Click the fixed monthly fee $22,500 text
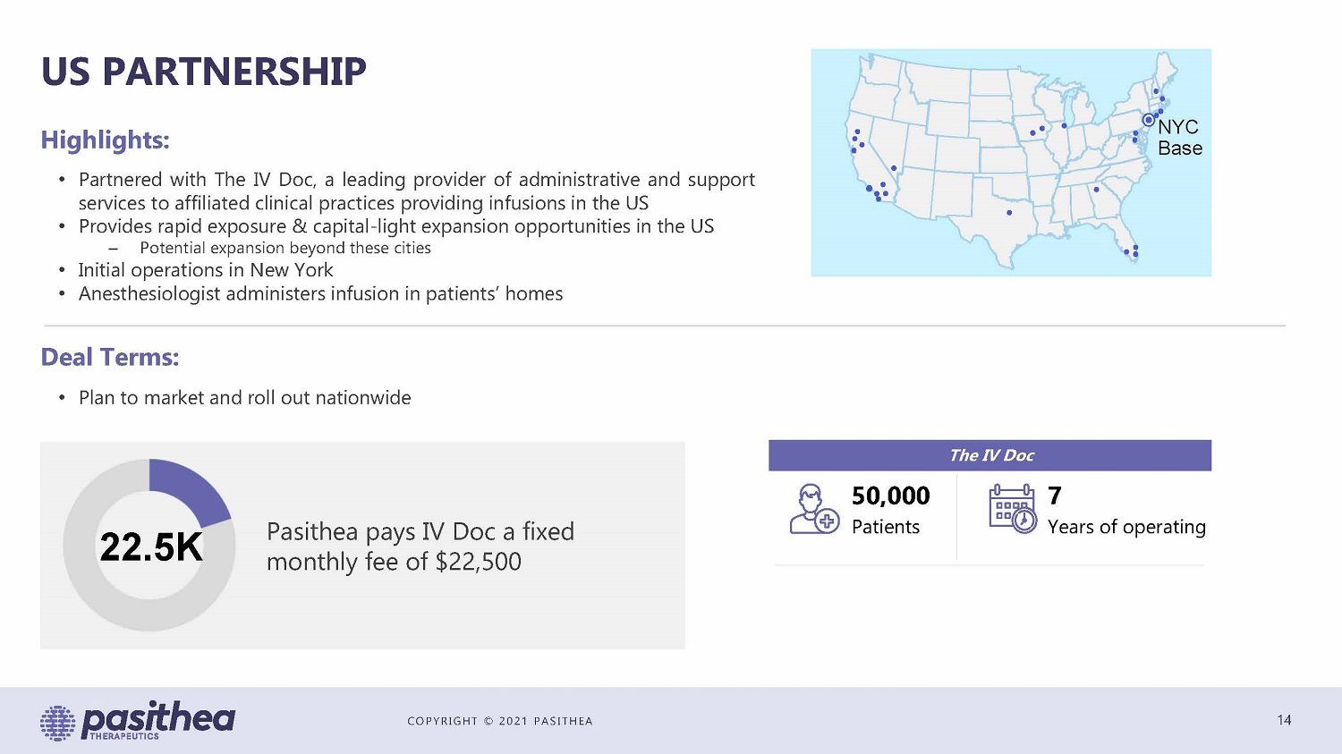The width and height of the screenshot is (1342, 754). click(420, 546)
